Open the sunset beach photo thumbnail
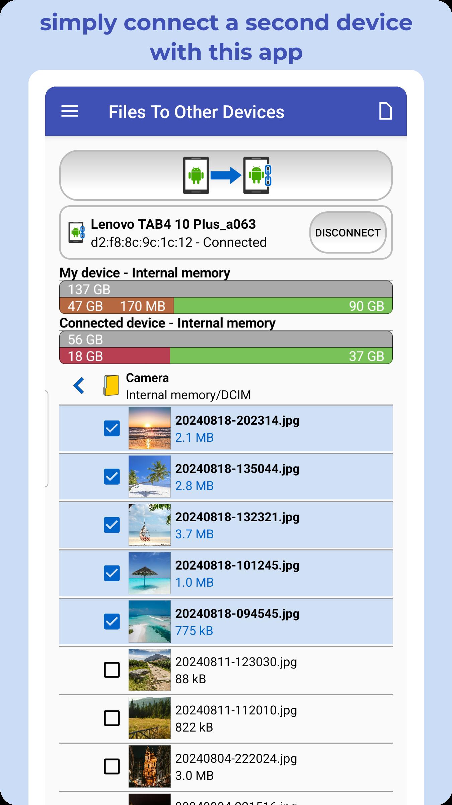This screenshot has height=805, width=452. [150, 428]
